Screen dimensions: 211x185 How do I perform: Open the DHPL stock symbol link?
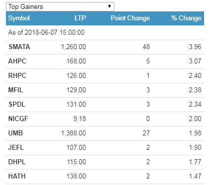pos(17,162)
